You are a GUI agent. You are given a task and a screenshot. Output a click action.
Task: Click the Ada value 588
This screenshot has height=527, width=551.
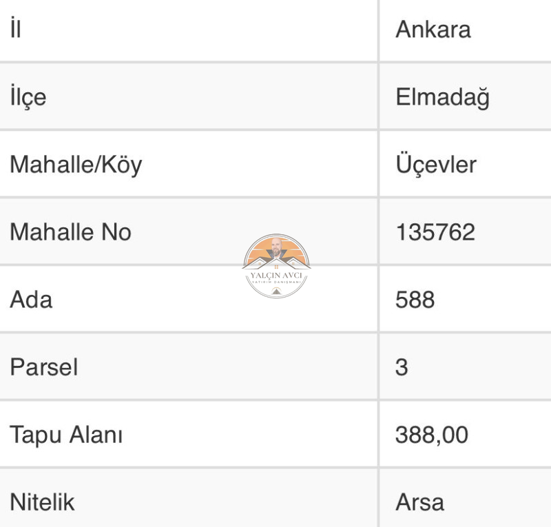(415, 300)
